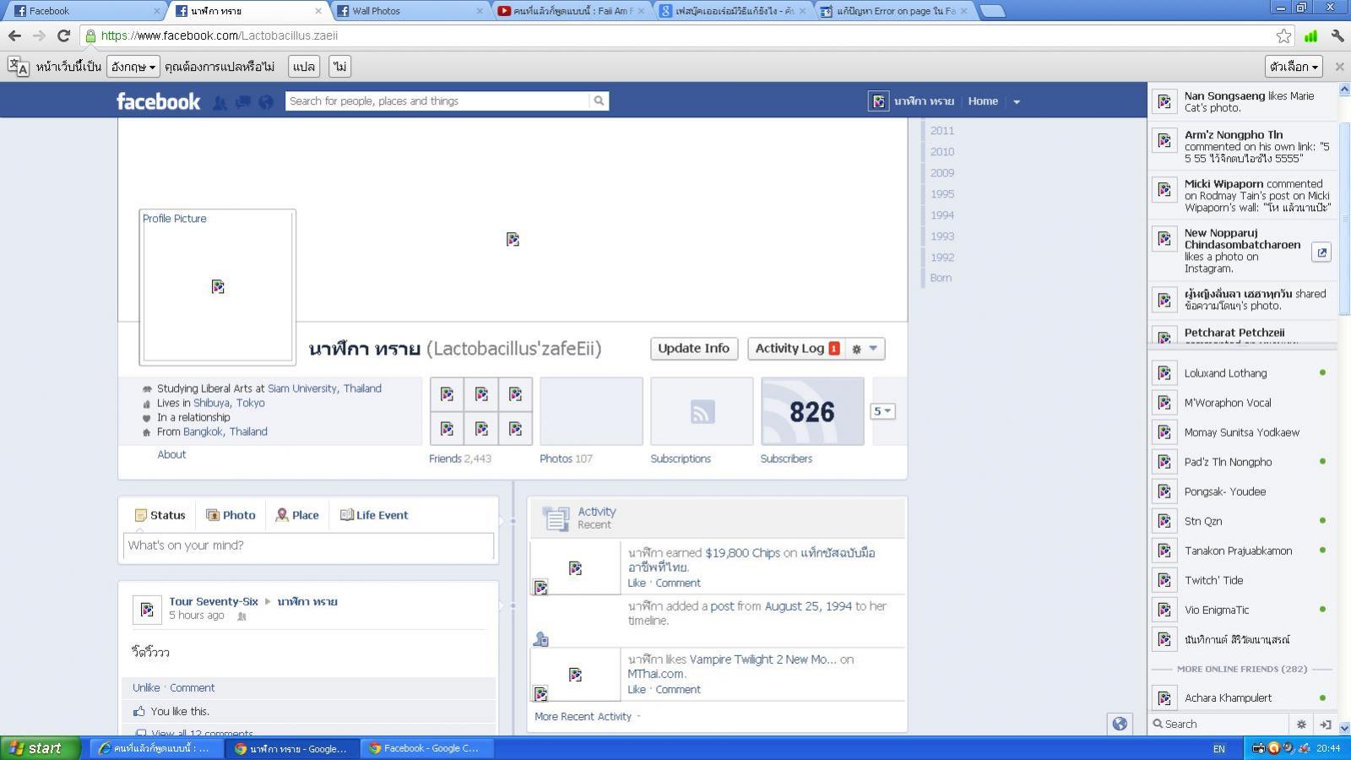Select the Status composer tab

coord(160,515)
